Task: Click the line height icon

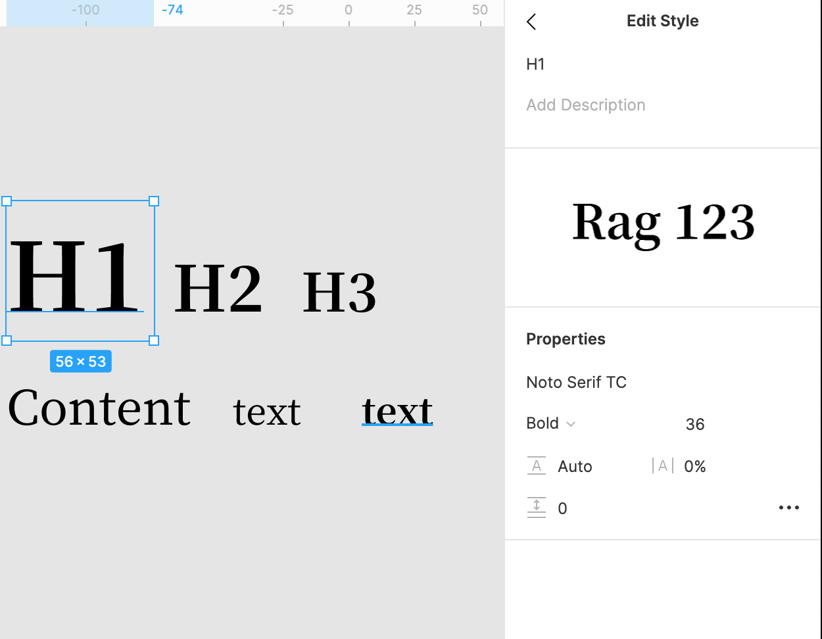Action: (537, 466)
